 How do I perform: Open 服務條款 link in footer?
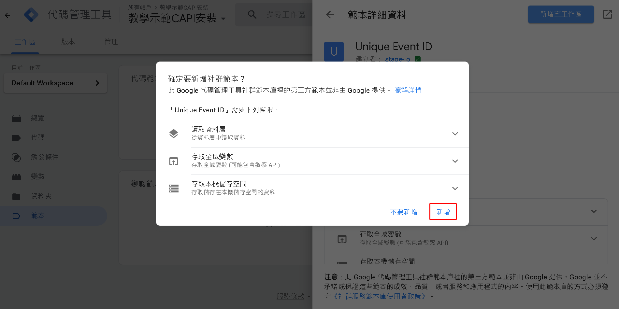pos(290,296)
